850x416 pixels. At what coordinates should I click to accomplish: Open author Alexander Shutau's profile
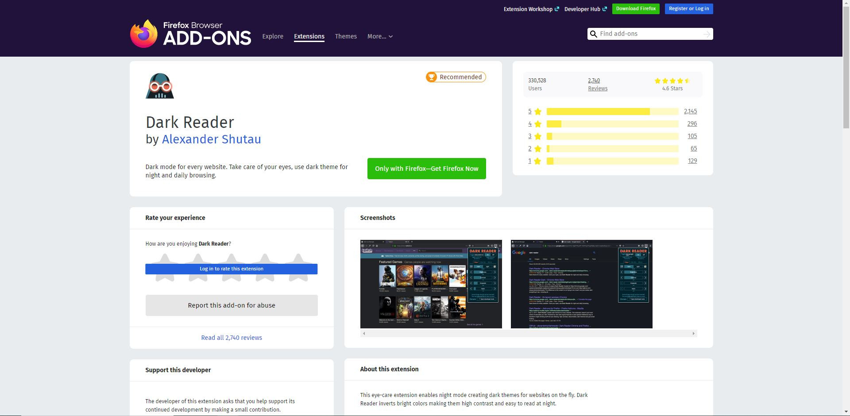(x=212, y=139)
